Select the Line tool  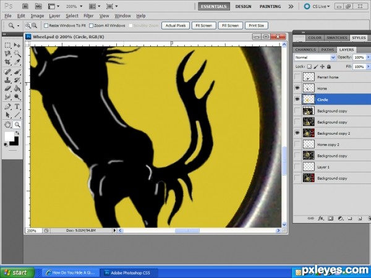coord(17,115)
